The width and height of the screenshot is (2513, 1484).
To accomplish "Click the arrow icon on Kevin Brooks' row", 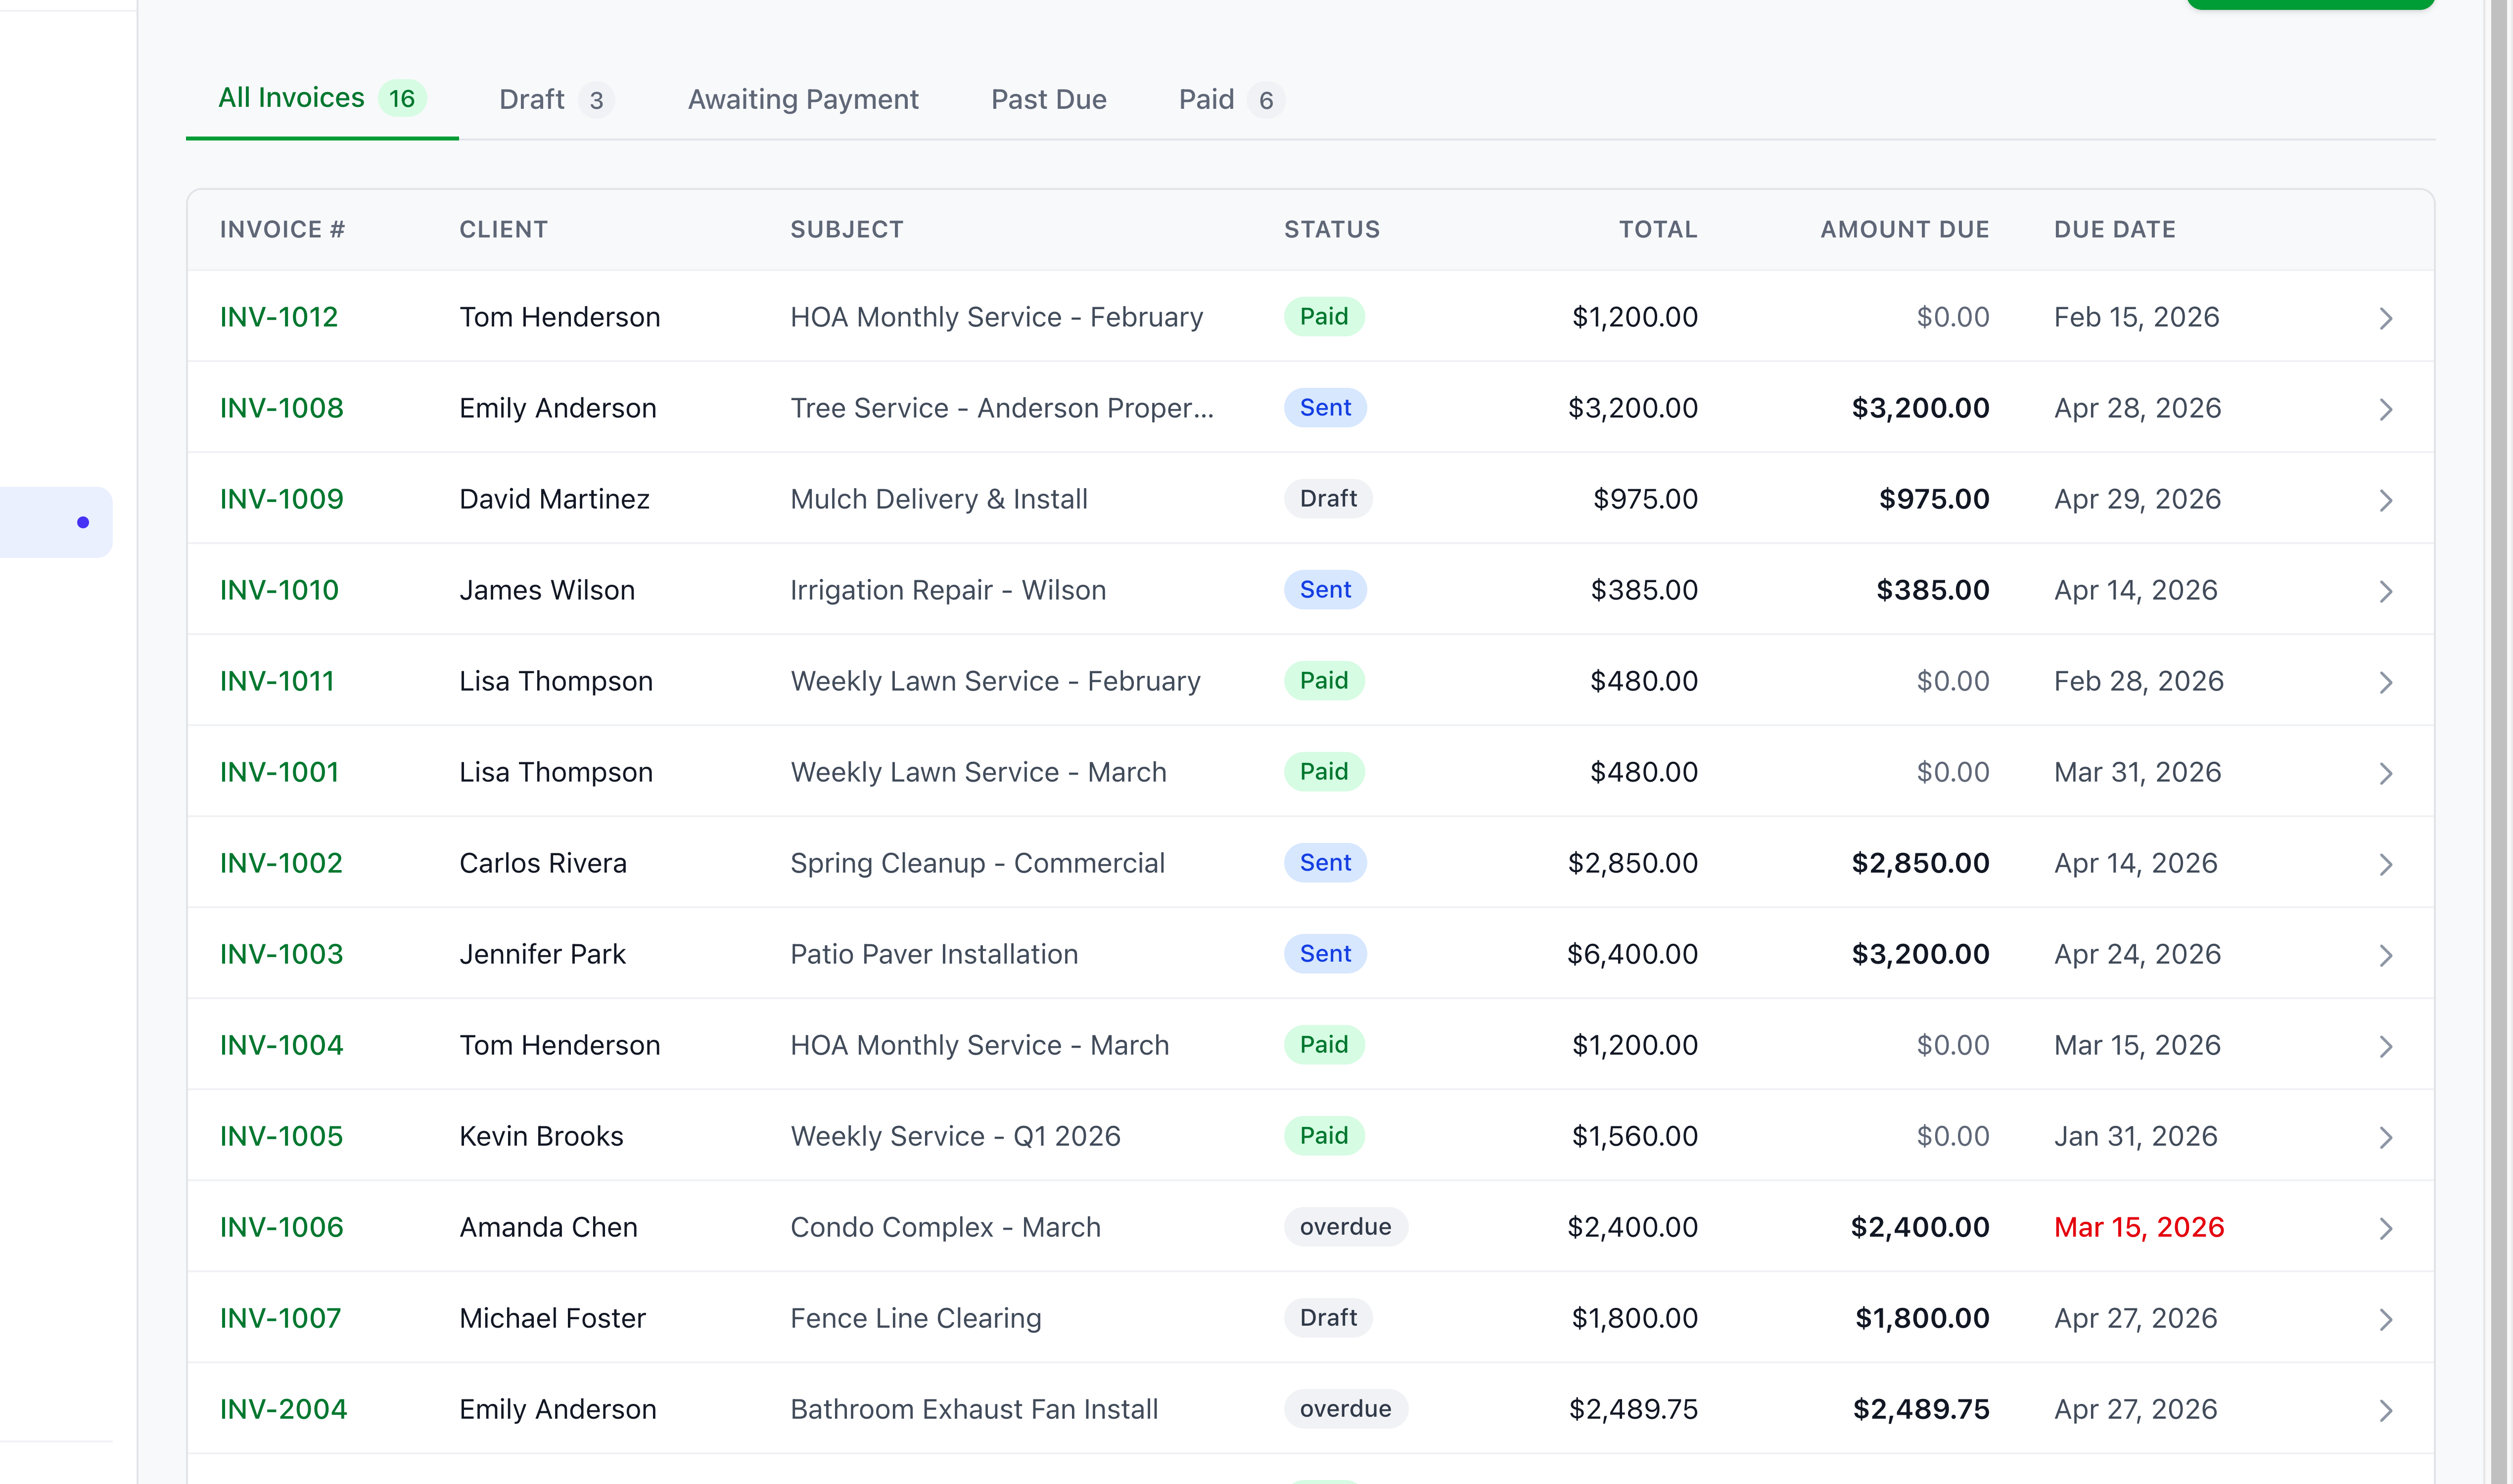I will [2387, 1137].
